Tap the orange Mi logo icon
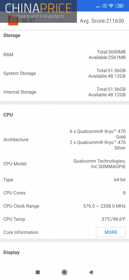The height and width of the screenshot is (280, 129). click(13, 21)
